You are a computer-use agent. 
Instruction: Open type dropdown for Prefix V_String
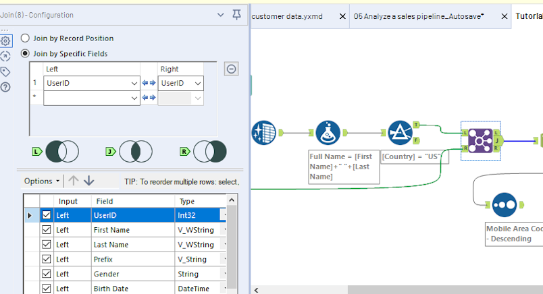[224, 259]
